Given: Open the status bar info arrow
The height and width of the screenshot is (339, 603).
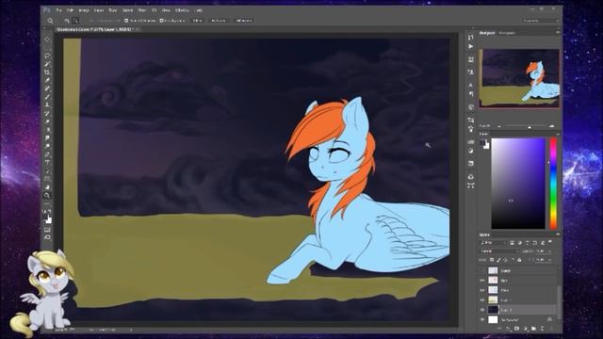Looking at the screenshot, I should [131, 330].
